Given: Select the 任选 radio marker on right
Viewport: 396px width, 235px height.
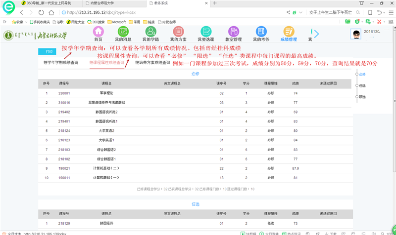Looking at the screenshot, I should (x=356, y=85).
